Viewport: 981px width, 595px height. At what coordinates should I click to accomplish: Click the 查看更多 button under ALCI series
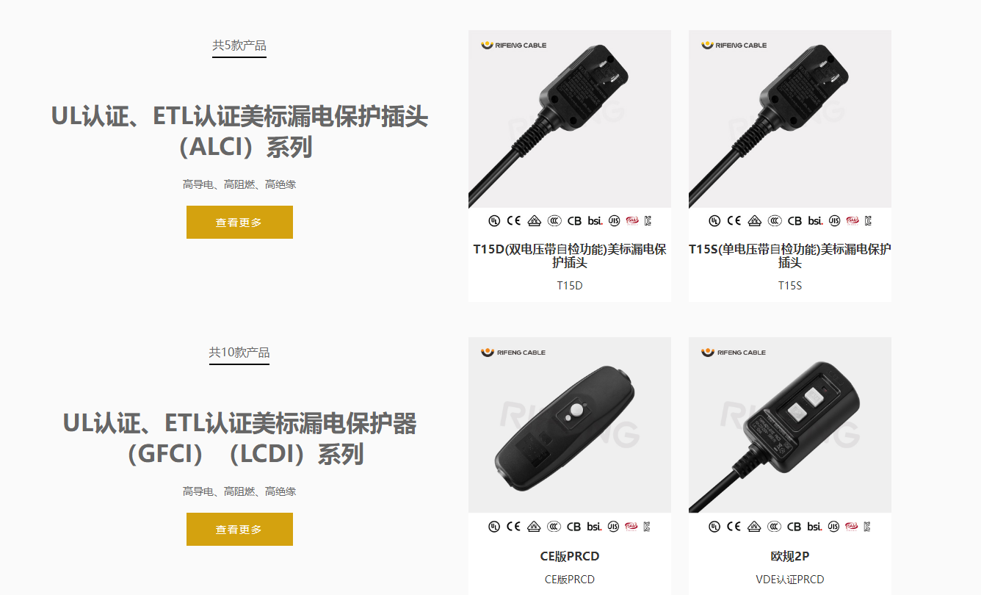click(x=239, y=222)
